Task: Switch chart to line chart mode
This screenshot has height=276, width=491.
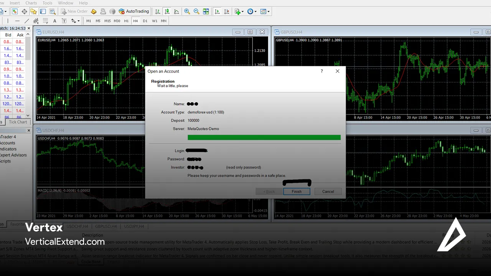Action: pyautogui.click(x=177, y=11)
